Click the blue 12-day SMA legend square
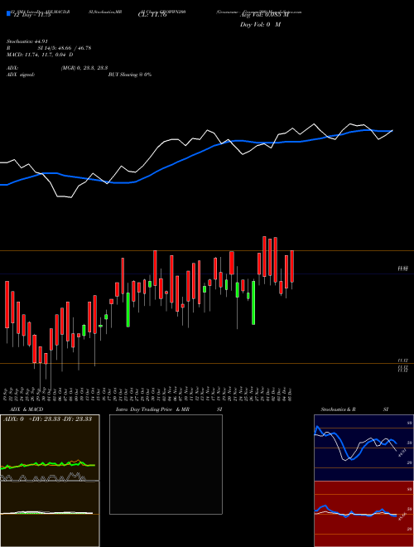 (9, 13)
